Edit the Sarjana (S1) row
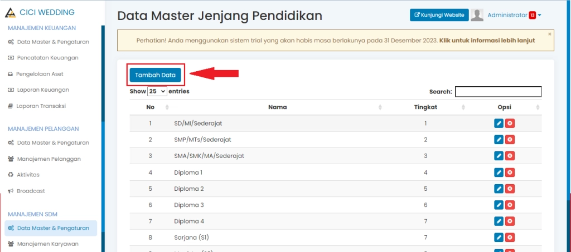Image resolution: width=571 pixels, height=252 pixels. [x=499, y=238]
